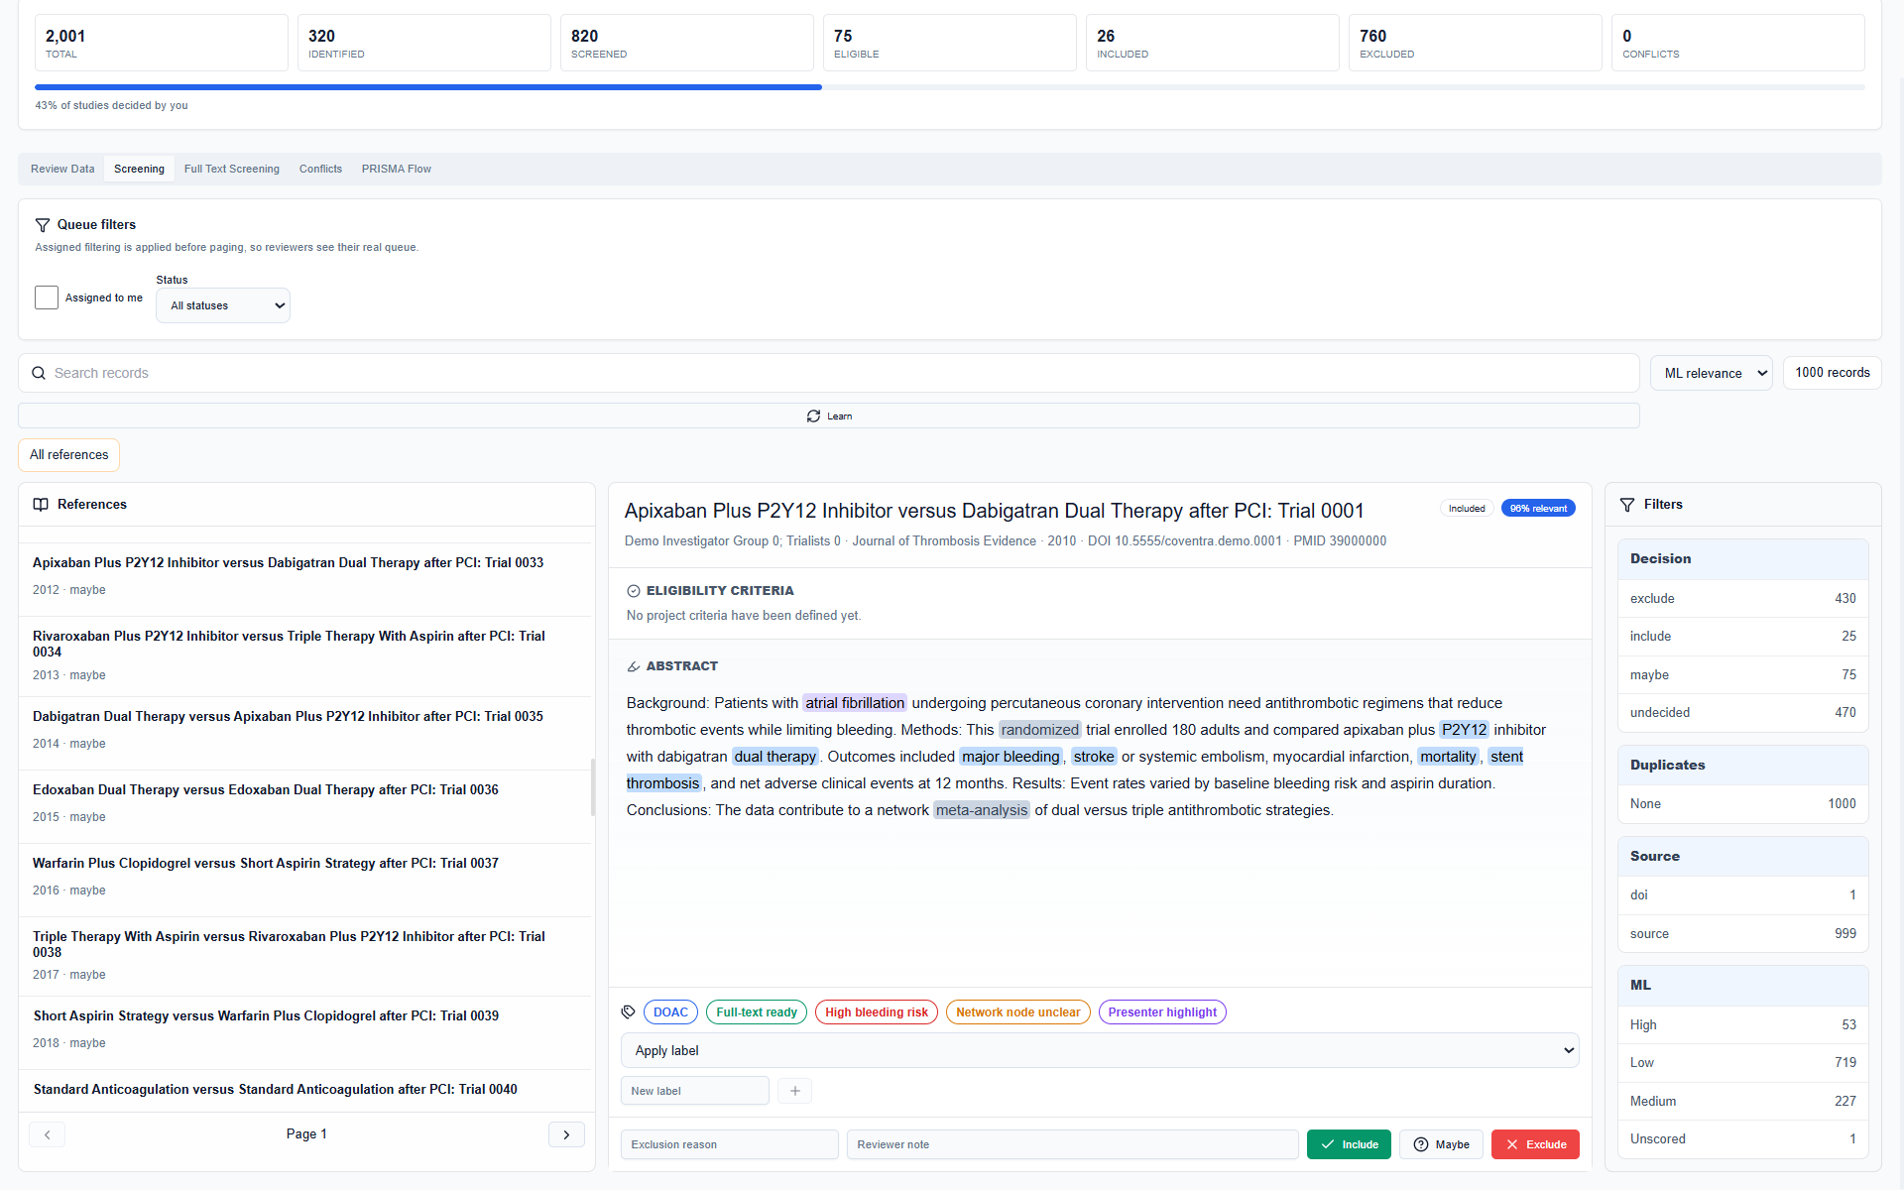
Task: Filter ML by Low
Action: coord(1742,1063)
